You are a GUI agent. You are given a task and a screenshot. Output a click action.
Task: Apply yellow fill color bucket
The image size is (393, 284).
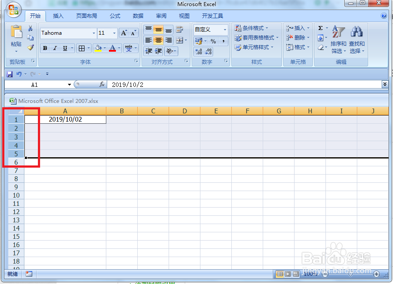pyautogui.click(x=98, y=48)
